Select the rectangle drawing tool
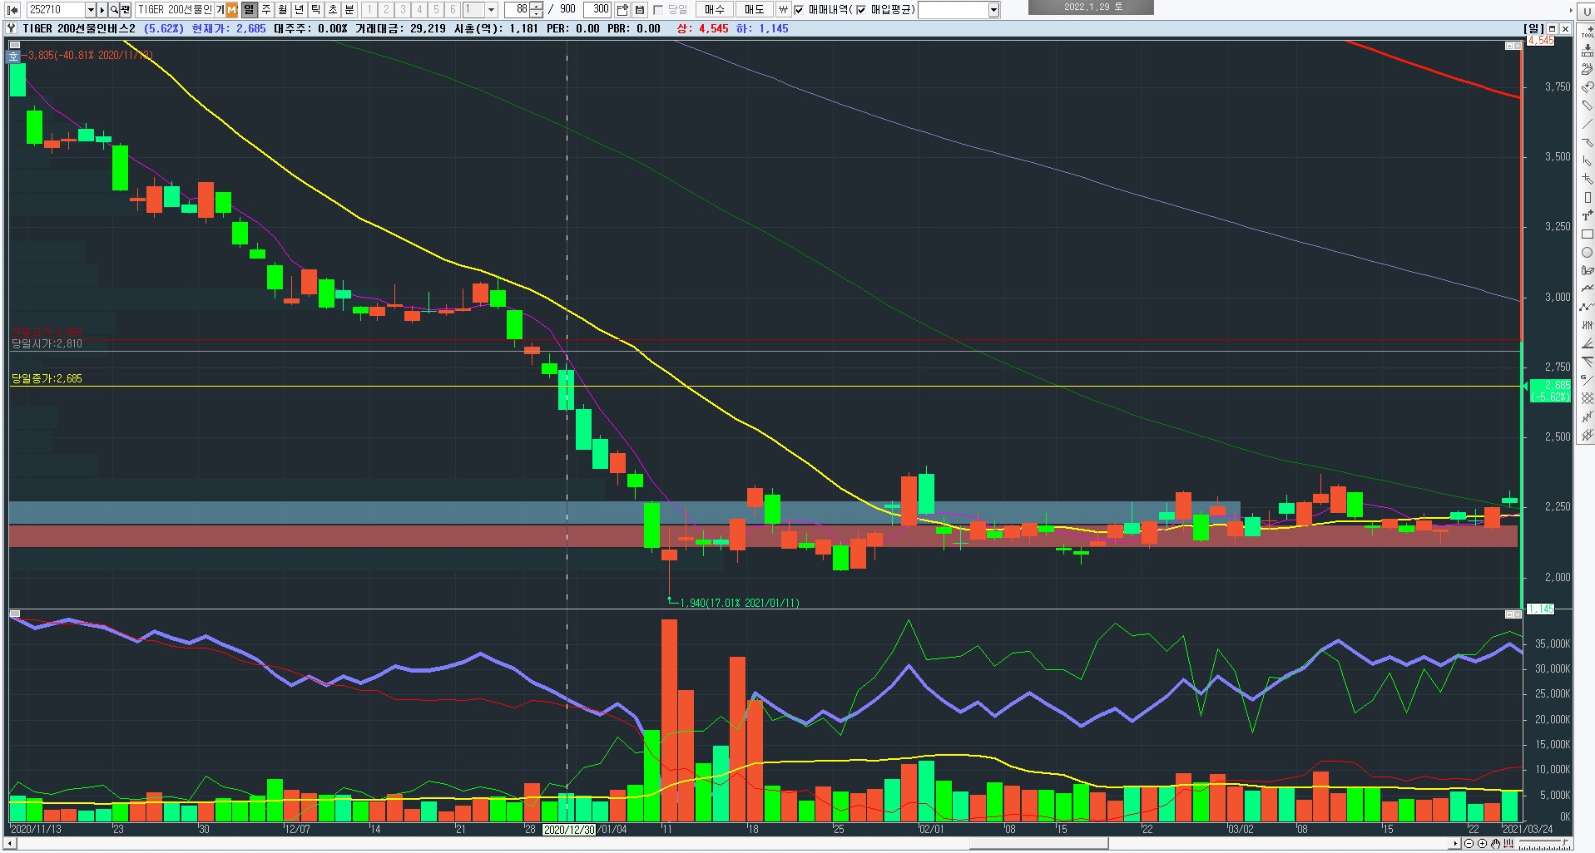The image size is (1595, 853). point(1587,234)
